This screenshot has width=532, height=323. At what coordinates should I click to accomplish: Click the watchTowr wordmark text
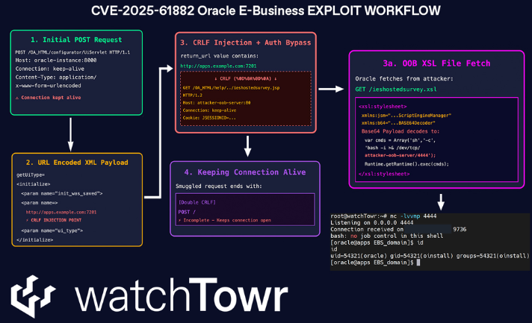click(181, 295)
